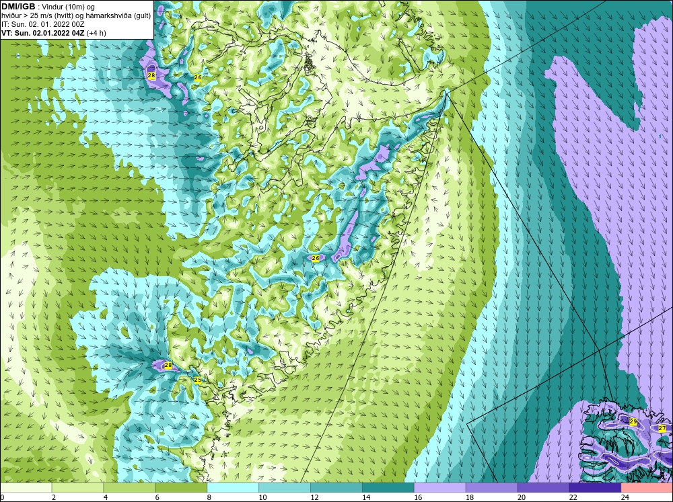
Task: Select the legend scale value 8
Action: [209, 497]
